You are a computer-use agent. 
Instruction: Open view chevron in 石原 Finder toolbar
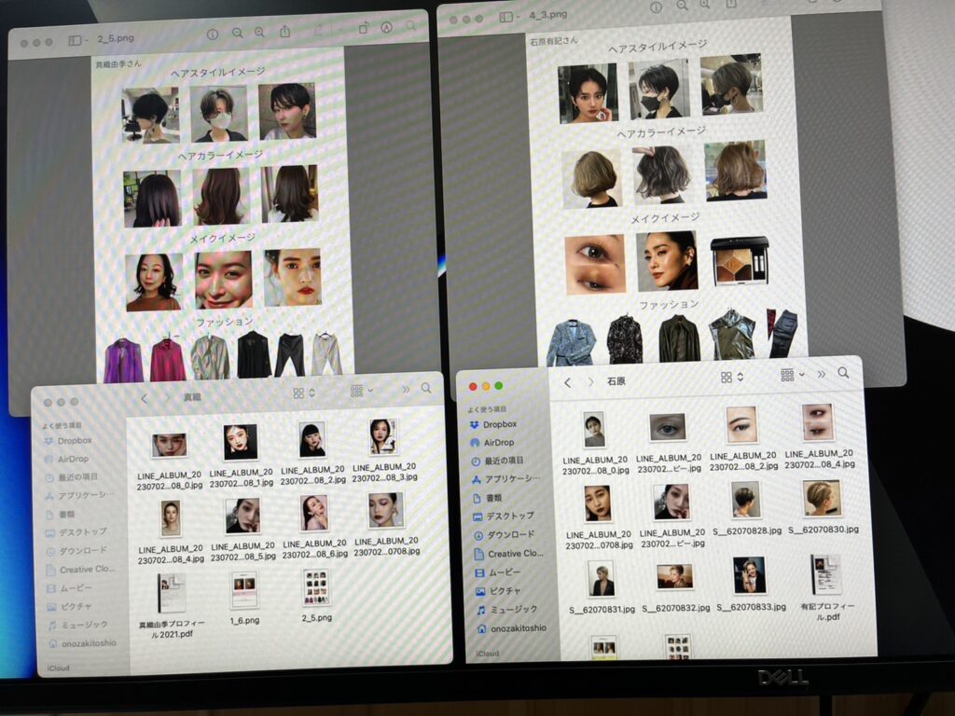tap(740, 377)
